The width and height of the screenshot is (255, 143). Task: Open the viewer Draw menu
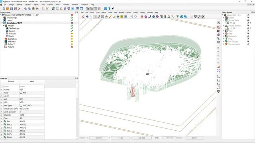(x=98, y=12)
